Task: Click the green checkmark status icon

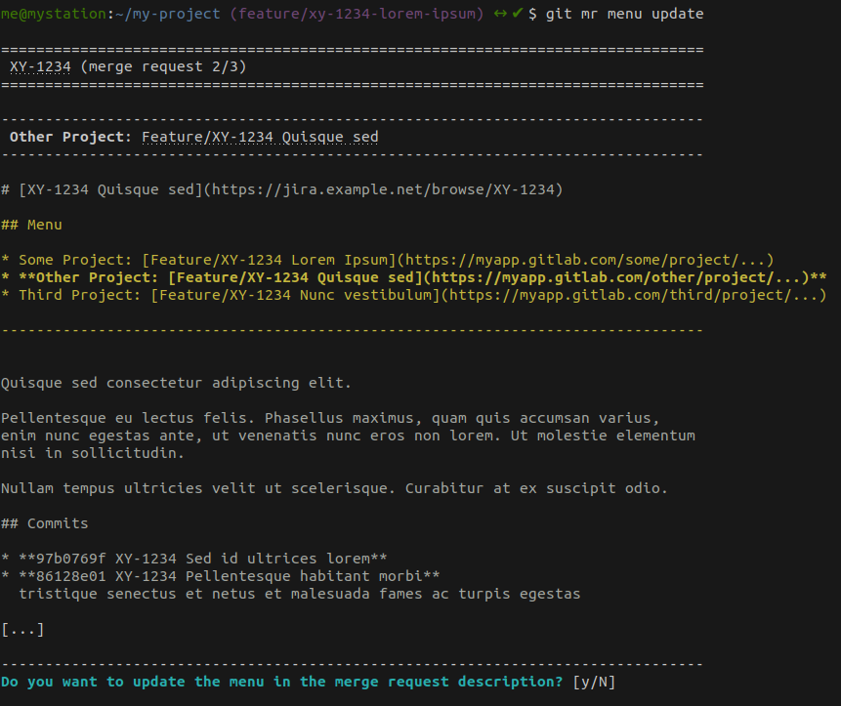Action: 517,13
